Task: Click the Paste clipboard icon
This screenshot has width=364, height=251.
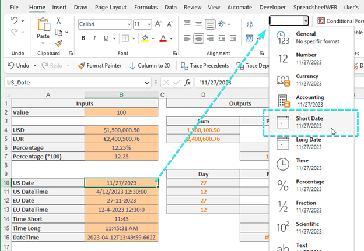Action: (44, 24)
